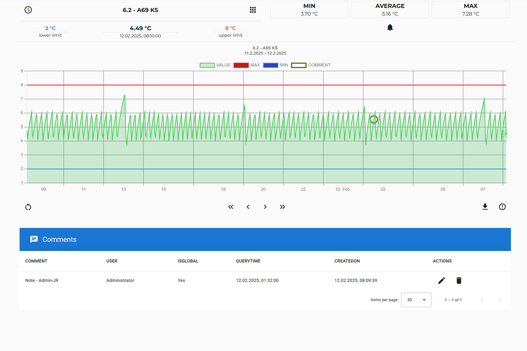Screen dimensions: 527x351
Task: Sort by CREATEDON column header
Action: pos(347,261)
